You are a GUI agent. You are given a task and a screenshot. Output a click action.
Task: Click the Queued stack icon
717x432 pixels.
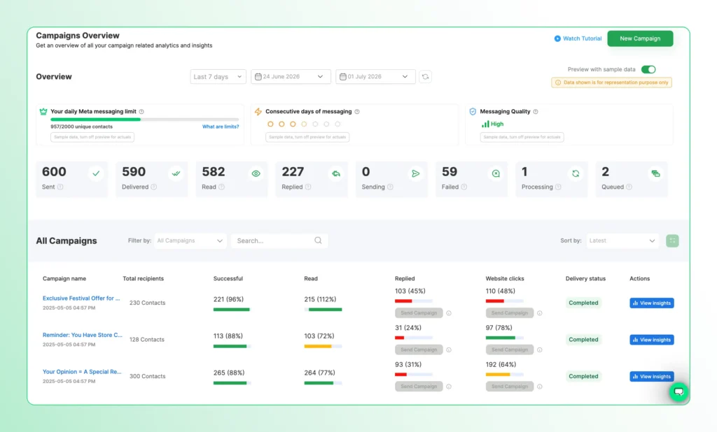click(655, 173)
